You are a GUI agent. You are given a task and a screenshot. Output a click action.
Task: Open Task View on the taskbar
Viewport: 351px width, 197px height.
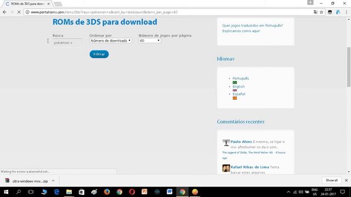31,192
